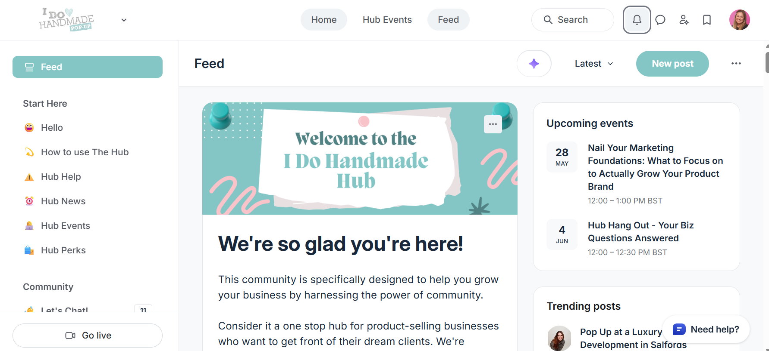
Task: Click the Need help chat widget
Action: click(706, 329)
